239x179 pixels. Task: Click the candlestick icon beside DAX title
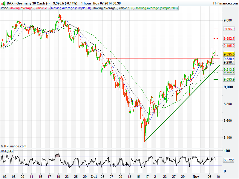pos(3,3)
